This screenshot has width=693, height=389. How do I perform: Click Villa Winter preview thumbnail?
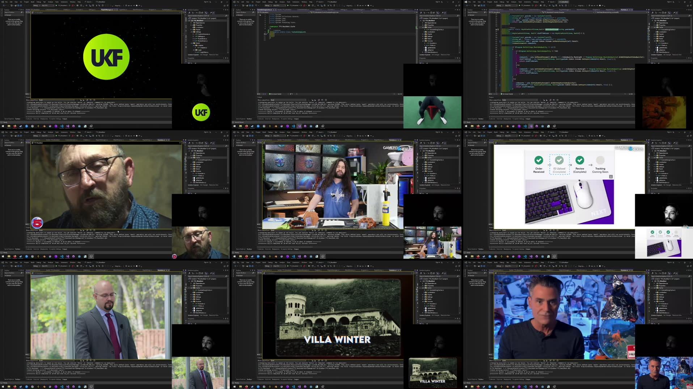coord(432,373)
